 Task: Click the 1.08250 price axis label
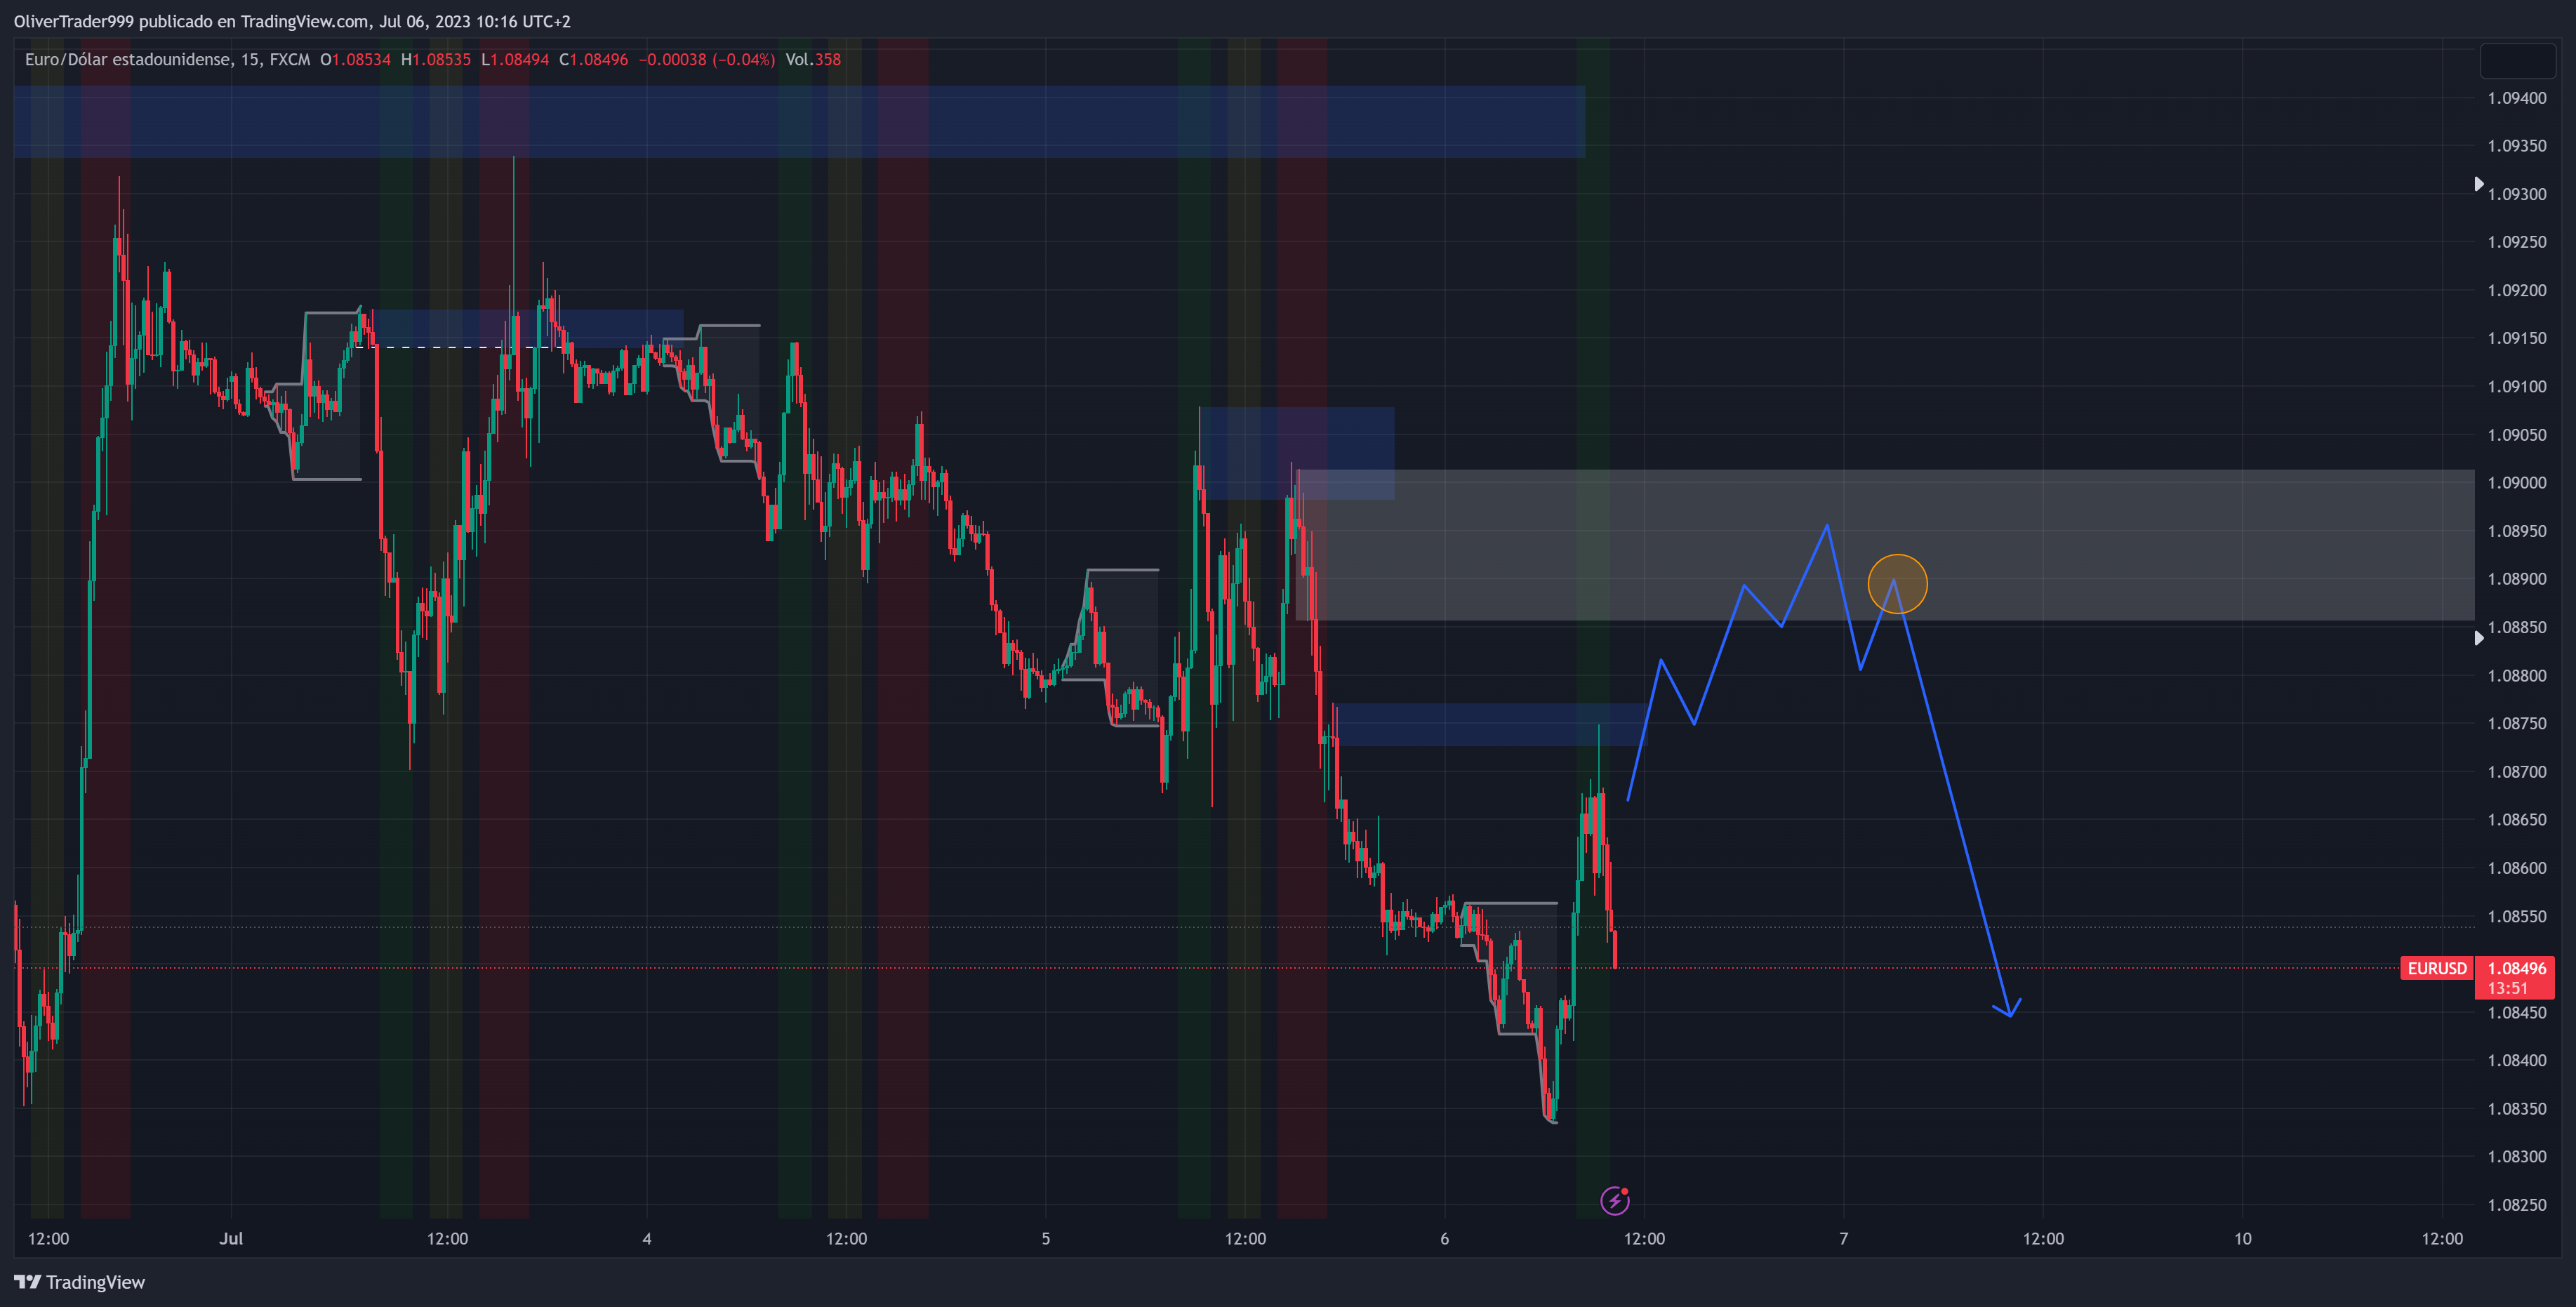pyautogui.click(x=2516, y=1205)
